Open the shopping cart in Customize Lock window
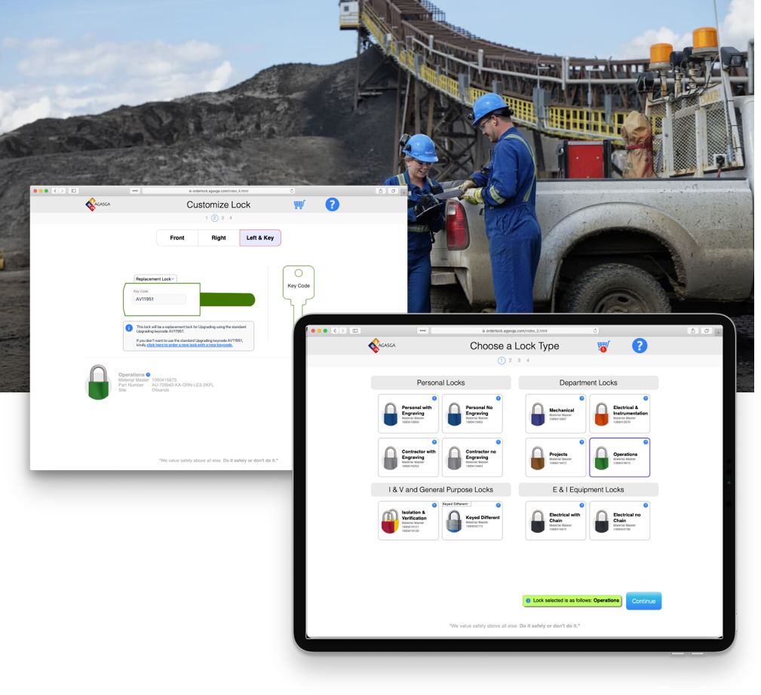 tap(299, 205)
